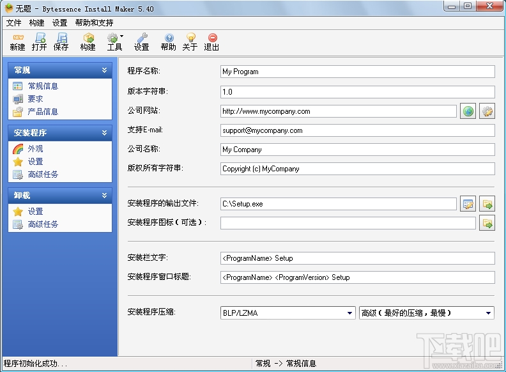Open the 高级 compression level dropdown
Viewport: 506px width, 372px height.
[427, 313]
